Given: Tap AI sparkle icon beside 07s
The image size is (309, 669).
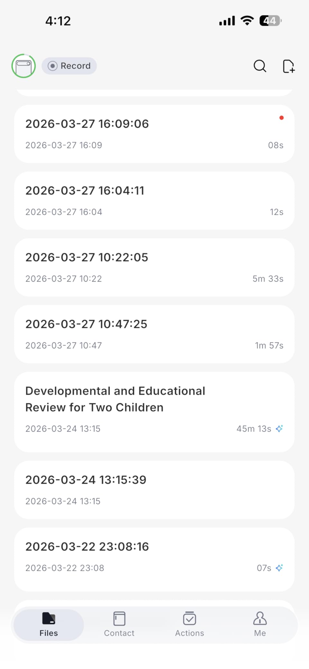Looking at the screenshot, I should coord(279,568).
